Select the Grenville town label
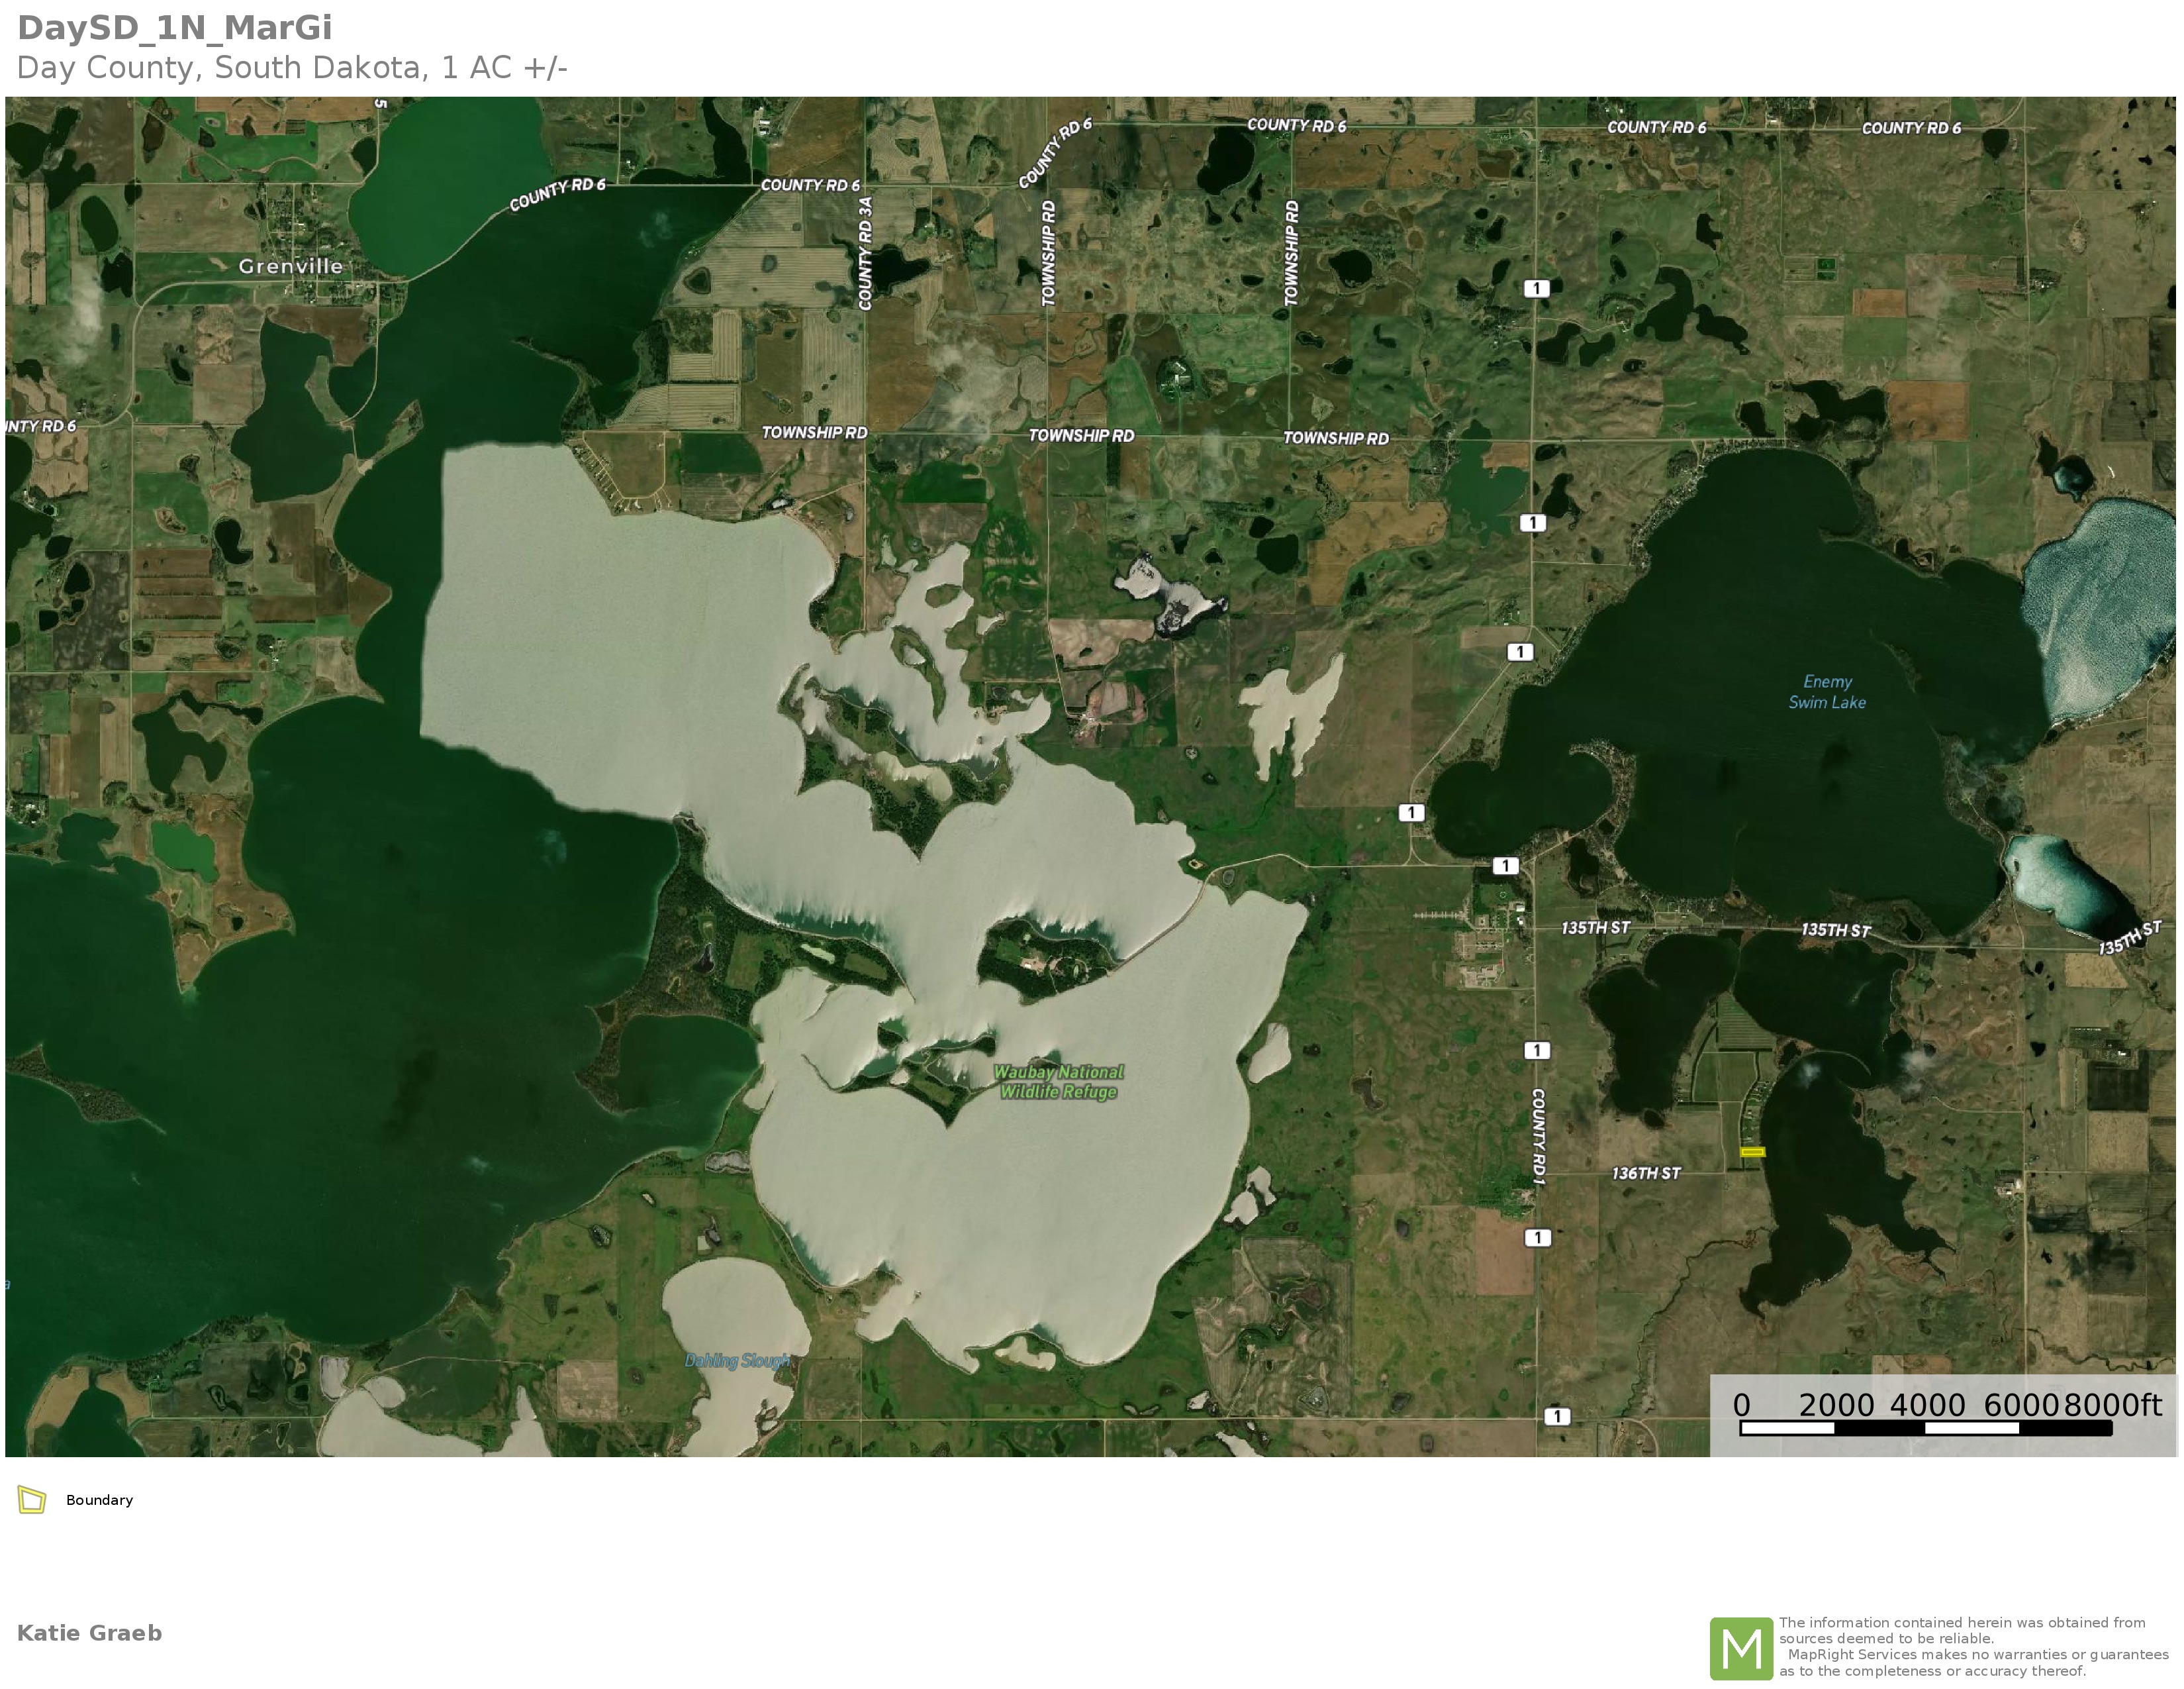The image size is (2184, 1689). point(290,266)
